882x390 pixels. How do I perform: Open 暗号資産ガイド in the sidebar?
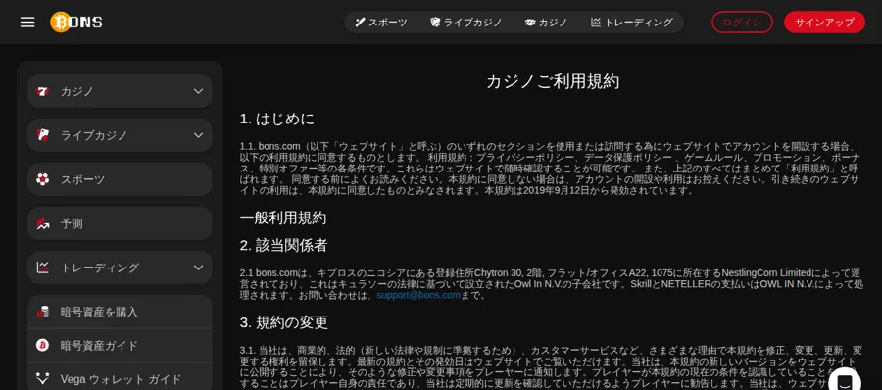(x=120, y=345)
